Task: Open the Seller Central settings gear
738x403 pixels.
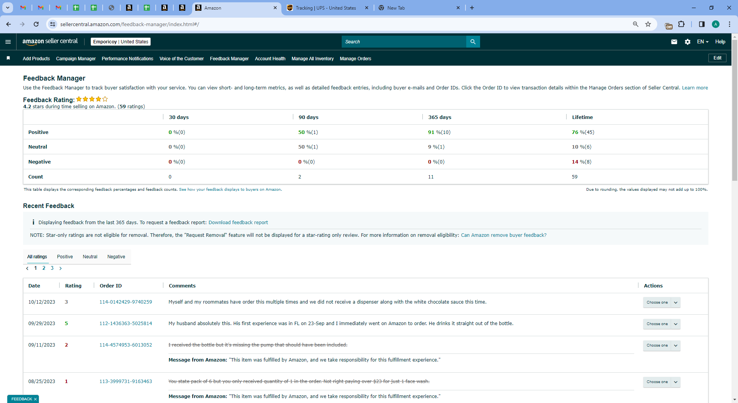Action: click(x=688, y=42)
